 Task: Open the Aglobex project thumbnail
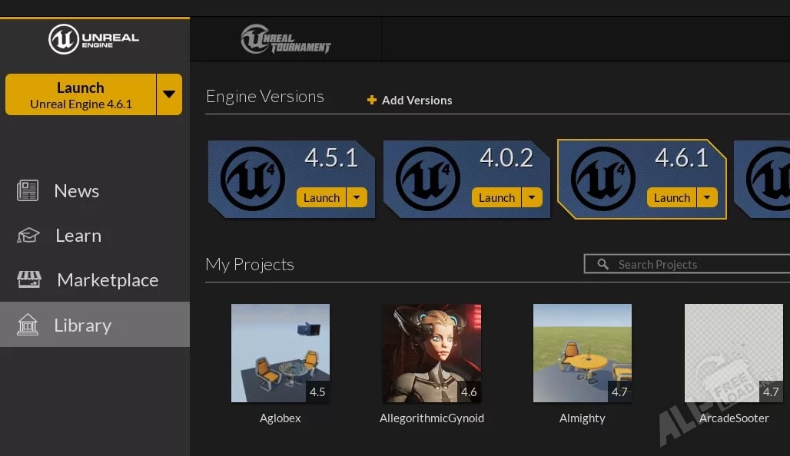pos(280,353)
